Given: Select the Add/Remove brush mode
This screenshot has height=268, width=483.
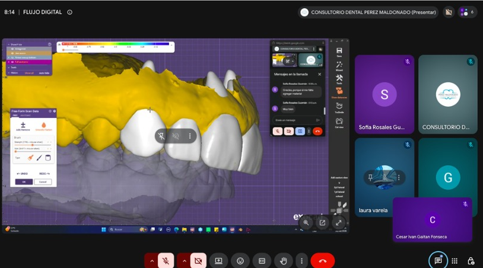Looking at the screenshot, I should (23, 126).
